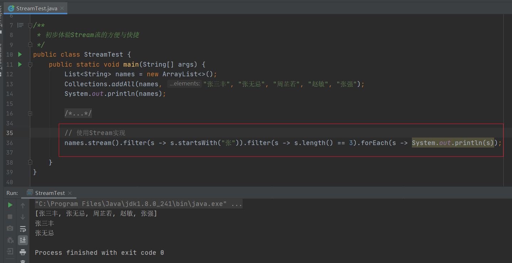Click the ...elements: parameter hint
The height and width of the screenshot is (263, 512).
click(184, 84)
